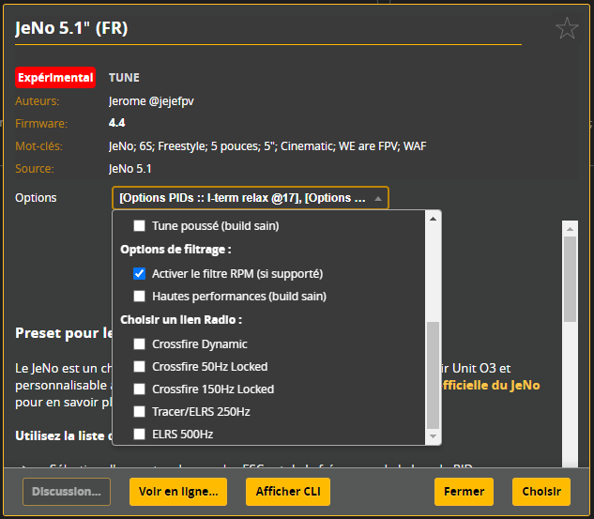Confirm preset with Choisir button
The height and width of the screenshot is (519, 594).
541,492
